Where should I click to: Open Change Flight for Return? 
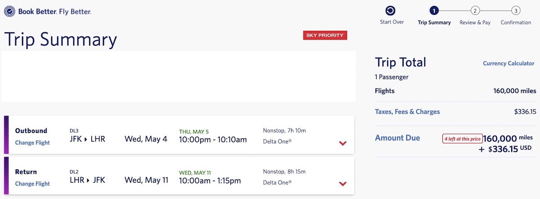(x=32, y=184)
